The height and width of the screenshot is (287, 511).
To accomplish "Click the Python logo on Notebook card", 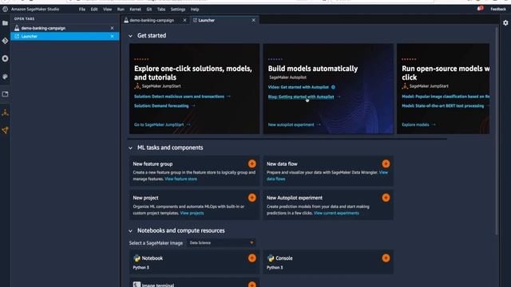I will pyautogui.click(x=137, y=258).
